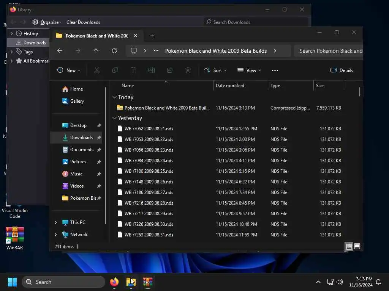Click the Share icon in toolbar
389x291 pixels.
tap(170, 70)
